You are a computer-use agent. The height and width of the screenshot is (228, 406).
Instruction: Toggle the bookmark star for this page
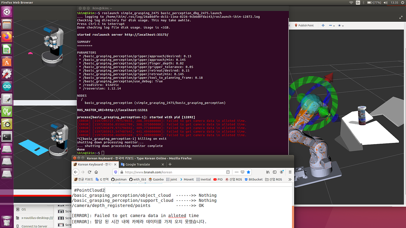pos(248,172)
